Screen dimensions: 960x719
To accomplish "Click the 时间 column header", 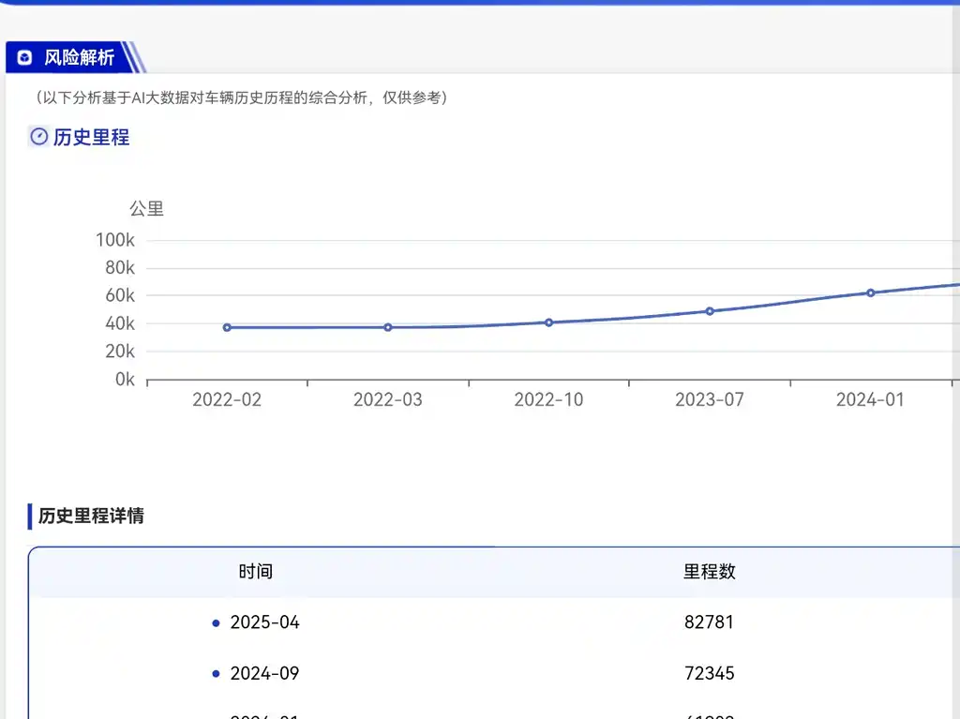I will click(255, 572).
